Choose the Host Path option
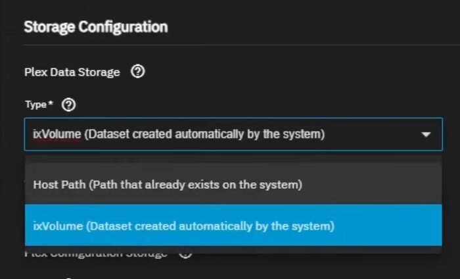This screenshot has height=279, width=460. [167, 185]
